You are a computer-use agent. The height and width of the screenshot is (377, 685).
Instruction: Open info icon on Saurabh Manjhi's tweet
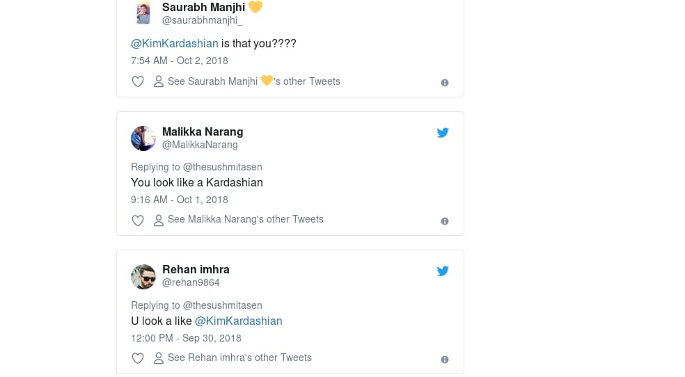(445, 83)
